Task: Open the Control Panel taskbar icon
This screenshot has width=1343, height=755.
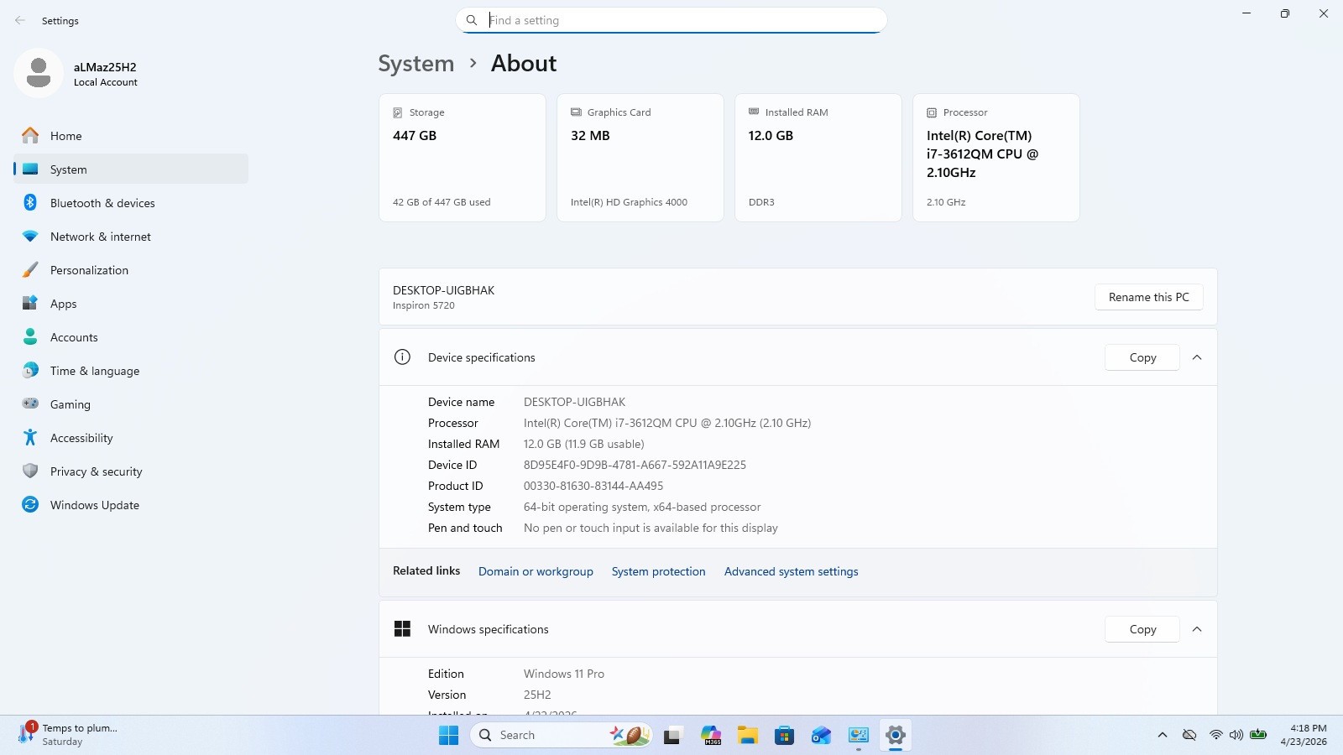Action: click(858, 736)
